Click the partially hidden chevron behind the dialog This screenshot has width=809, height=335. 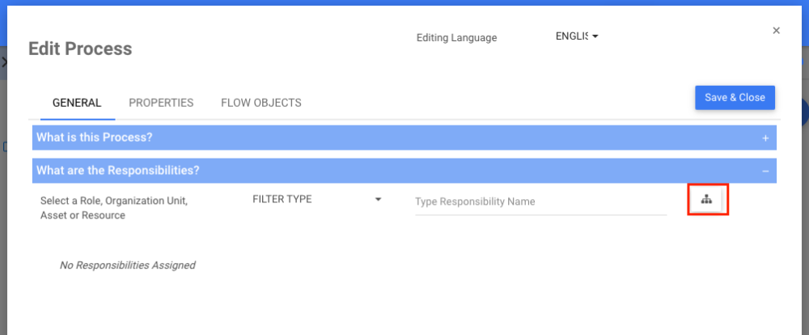pyautogui.click(x=4, y=61)
